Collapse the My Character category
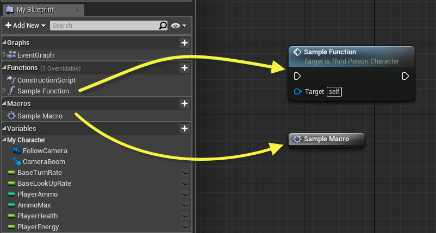The height and width of the screenshot is (233, 436). [4, 140]
